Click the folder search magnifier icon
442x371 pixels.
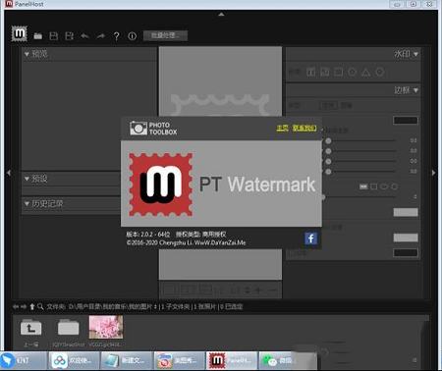40,306
